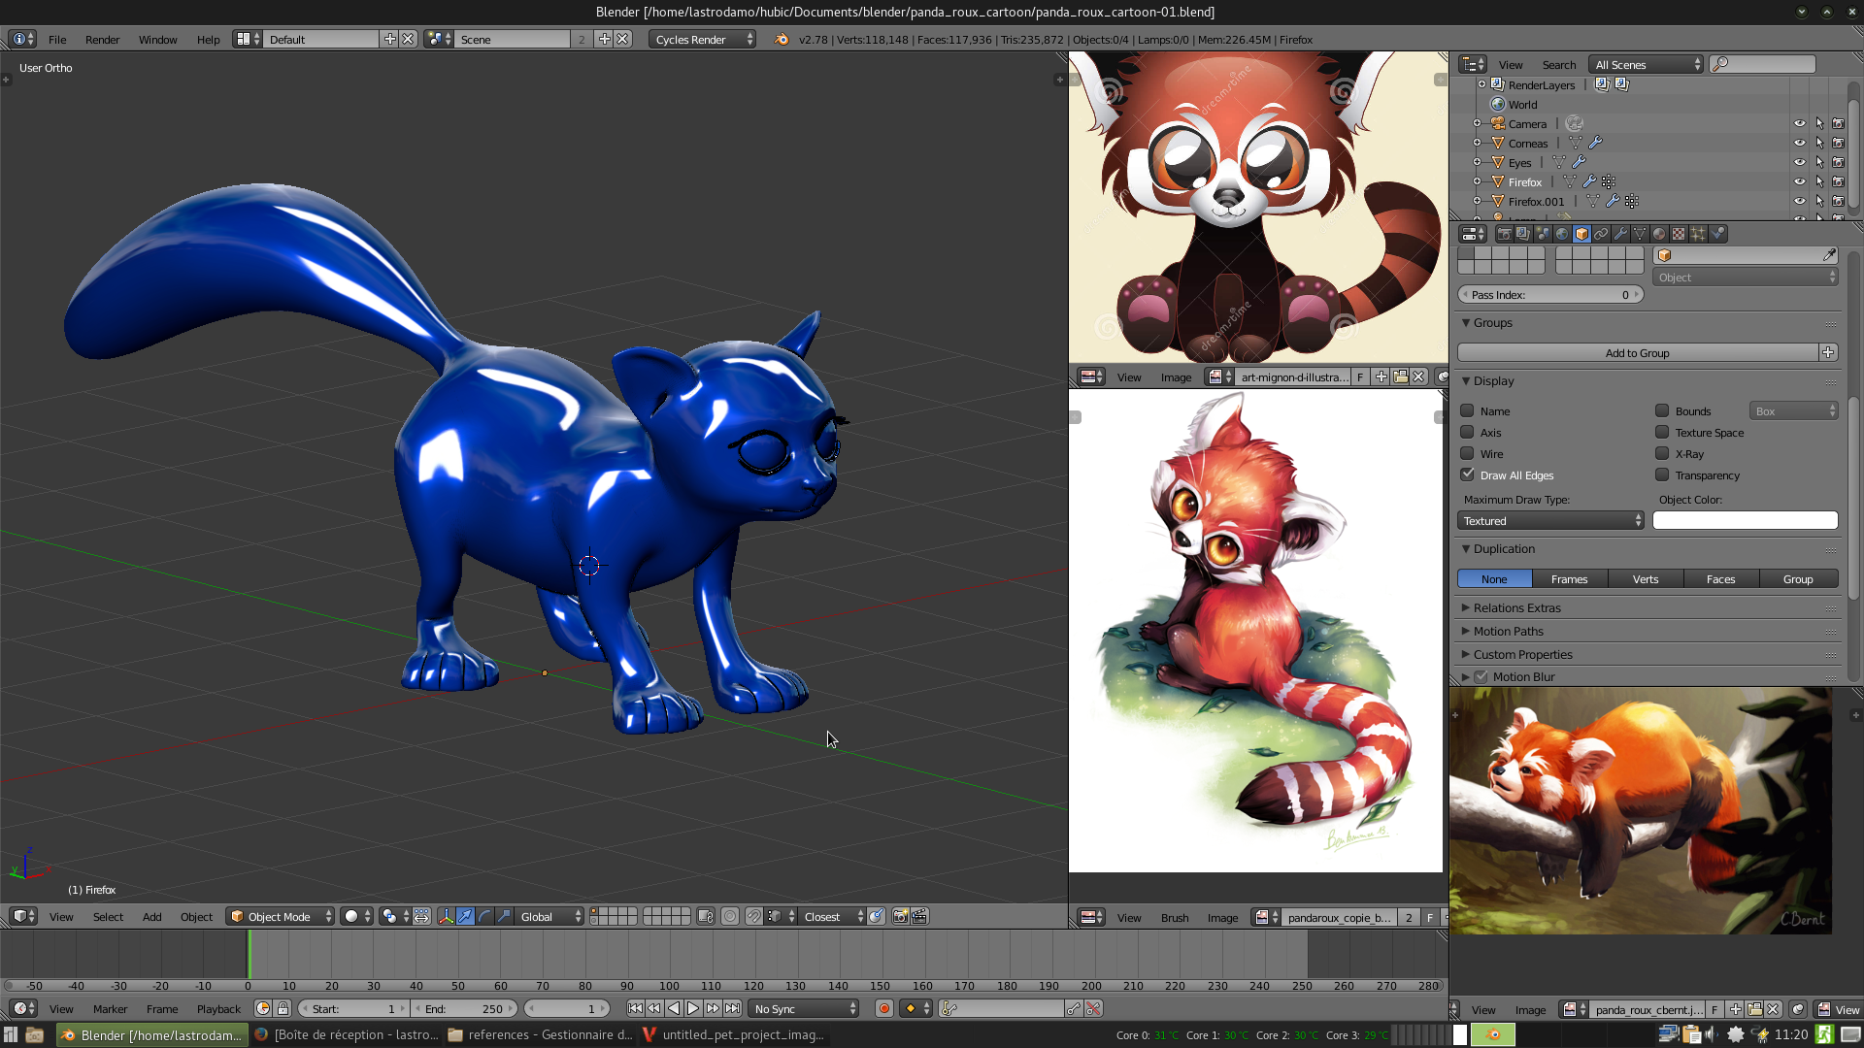Screen dimensions: 1864x1048
Task: Click the Firefox.001 particle system icon in outliner
Action: pos(1632,201)
